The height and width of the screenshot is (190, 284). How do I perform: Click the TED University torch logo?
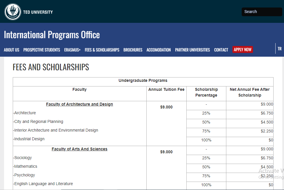click(13, 12)
